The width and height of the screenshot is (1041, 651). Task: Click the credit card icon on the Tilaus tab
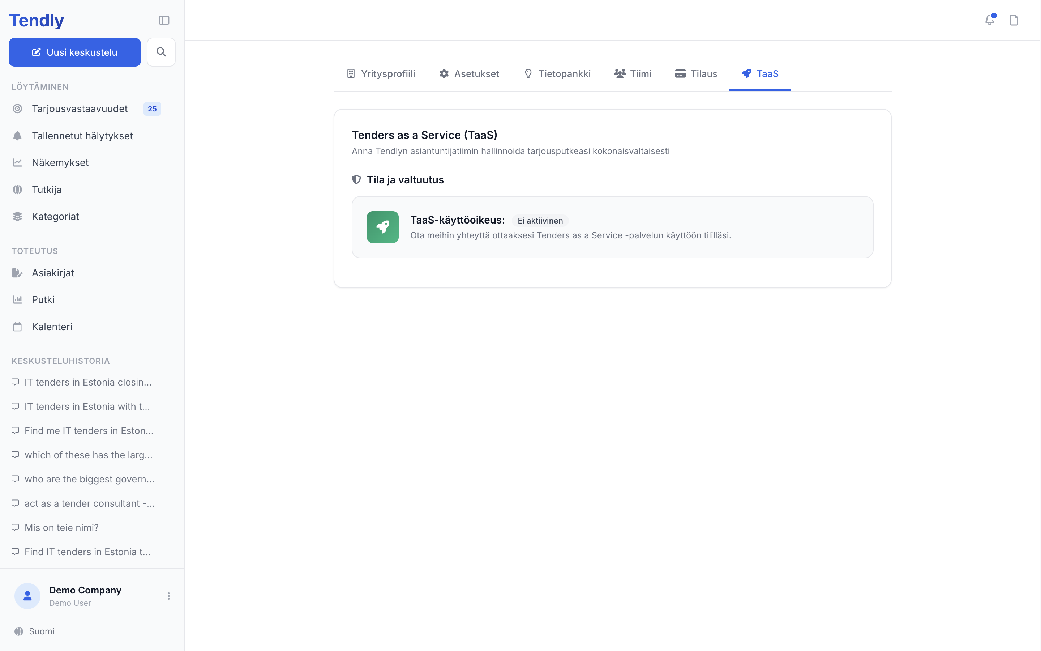point(680,74)
